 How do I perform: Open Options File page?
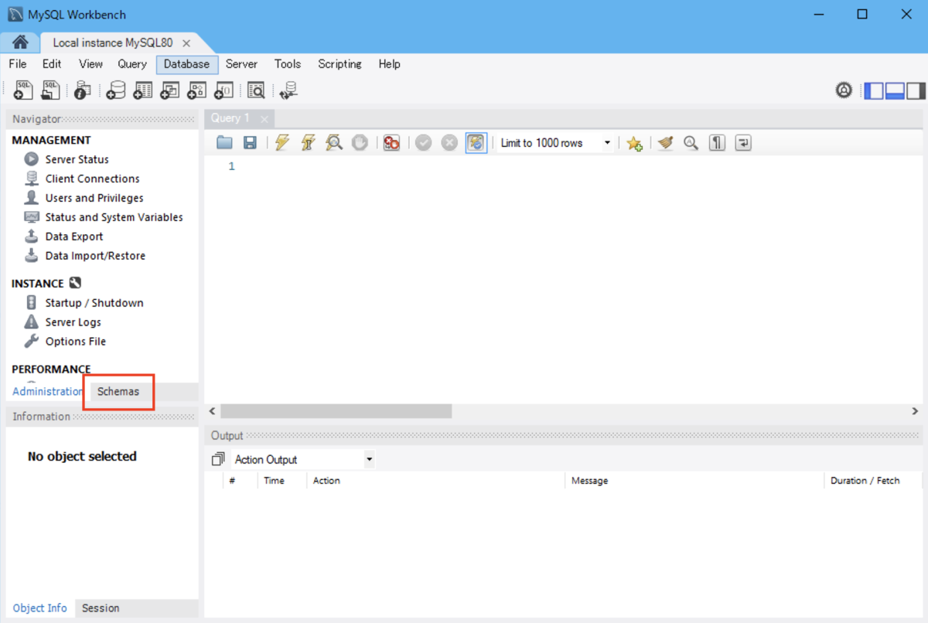coord(65,342)
